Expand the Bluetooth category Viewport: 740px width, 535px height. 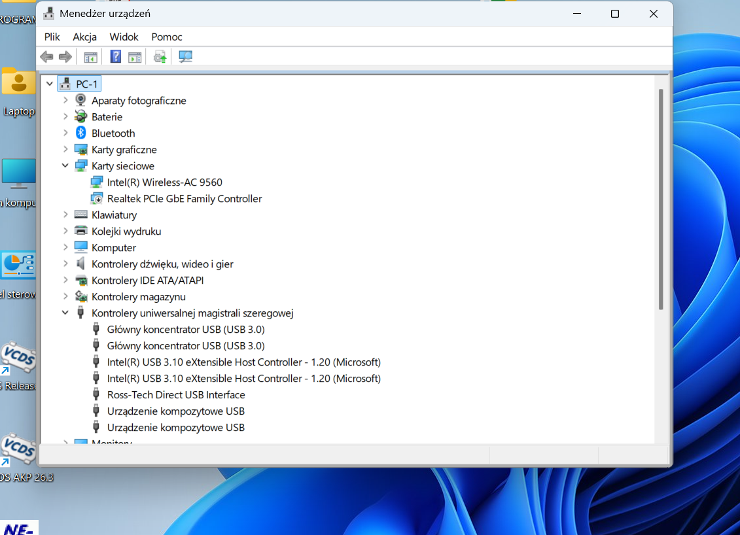(x=65, y=133)
